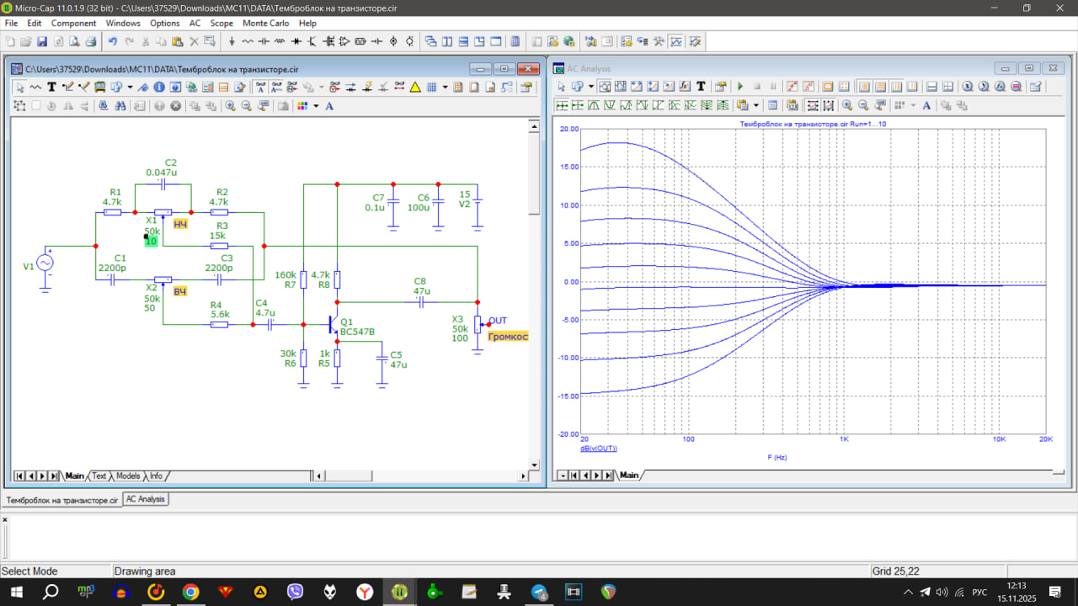Click the dB(v(OUT)) plot label link

tap(598, 449)
